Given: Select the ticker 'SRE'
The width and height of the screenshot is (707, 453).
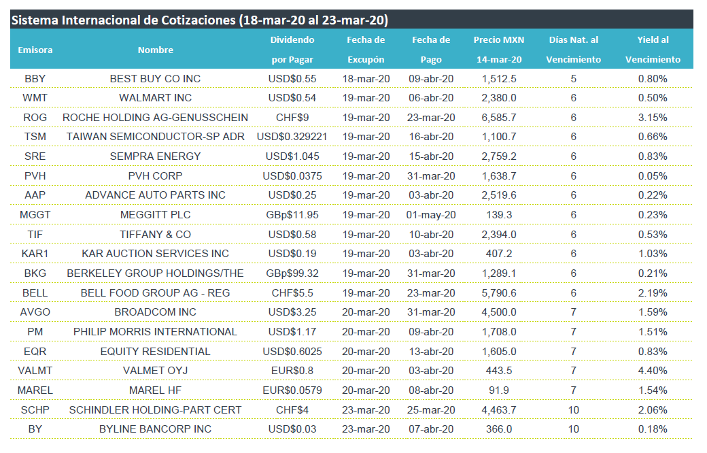Looking at the screenshot, I should tap(35, 156).
